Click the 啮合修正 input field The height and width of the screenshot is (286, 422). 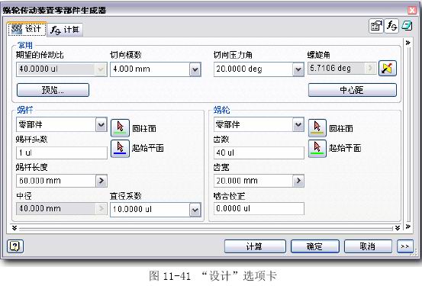tap(259, 208)
